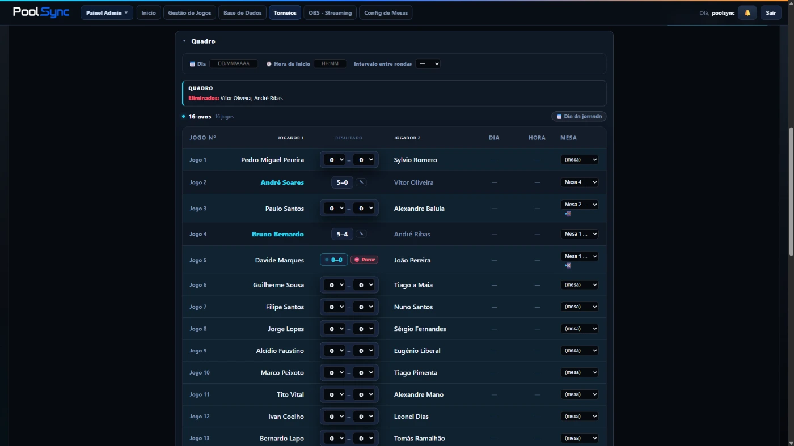Open the notifications bell icon
This screenshot has height=446, width=794.
pos(747,12)
